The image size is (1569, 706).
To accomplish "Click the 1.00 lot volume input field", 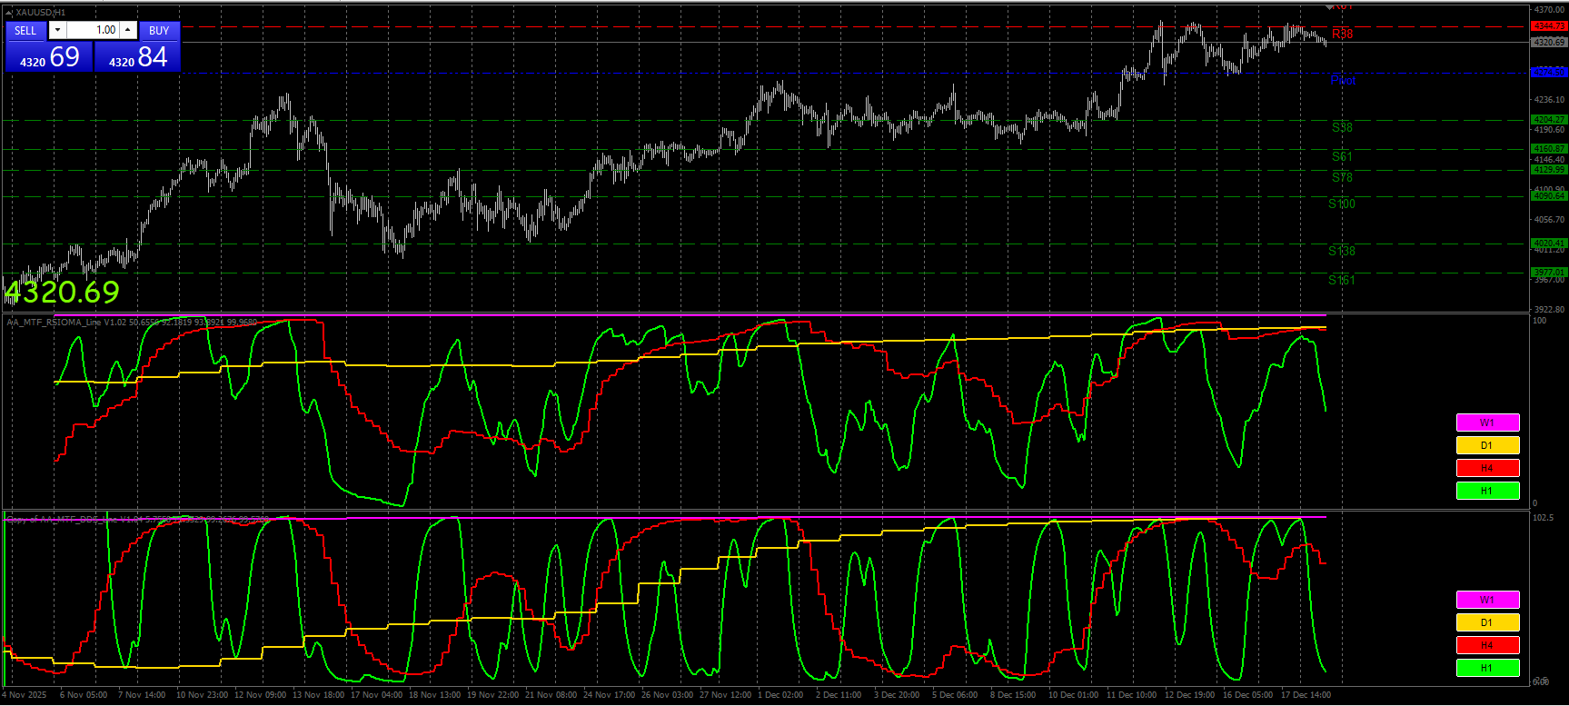I will click(x=94, y=31).
